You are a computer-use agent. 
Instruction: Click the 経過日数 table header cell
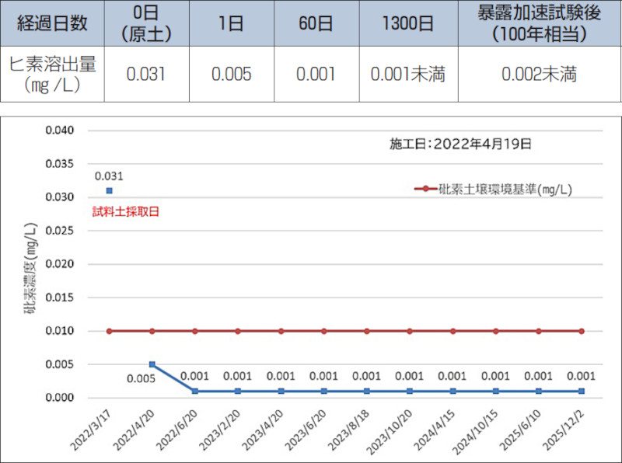point(51,23)
